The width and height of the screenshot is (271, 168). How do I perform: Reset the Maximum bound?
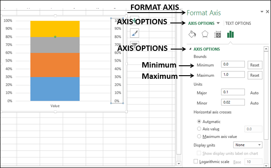[255, 75]
